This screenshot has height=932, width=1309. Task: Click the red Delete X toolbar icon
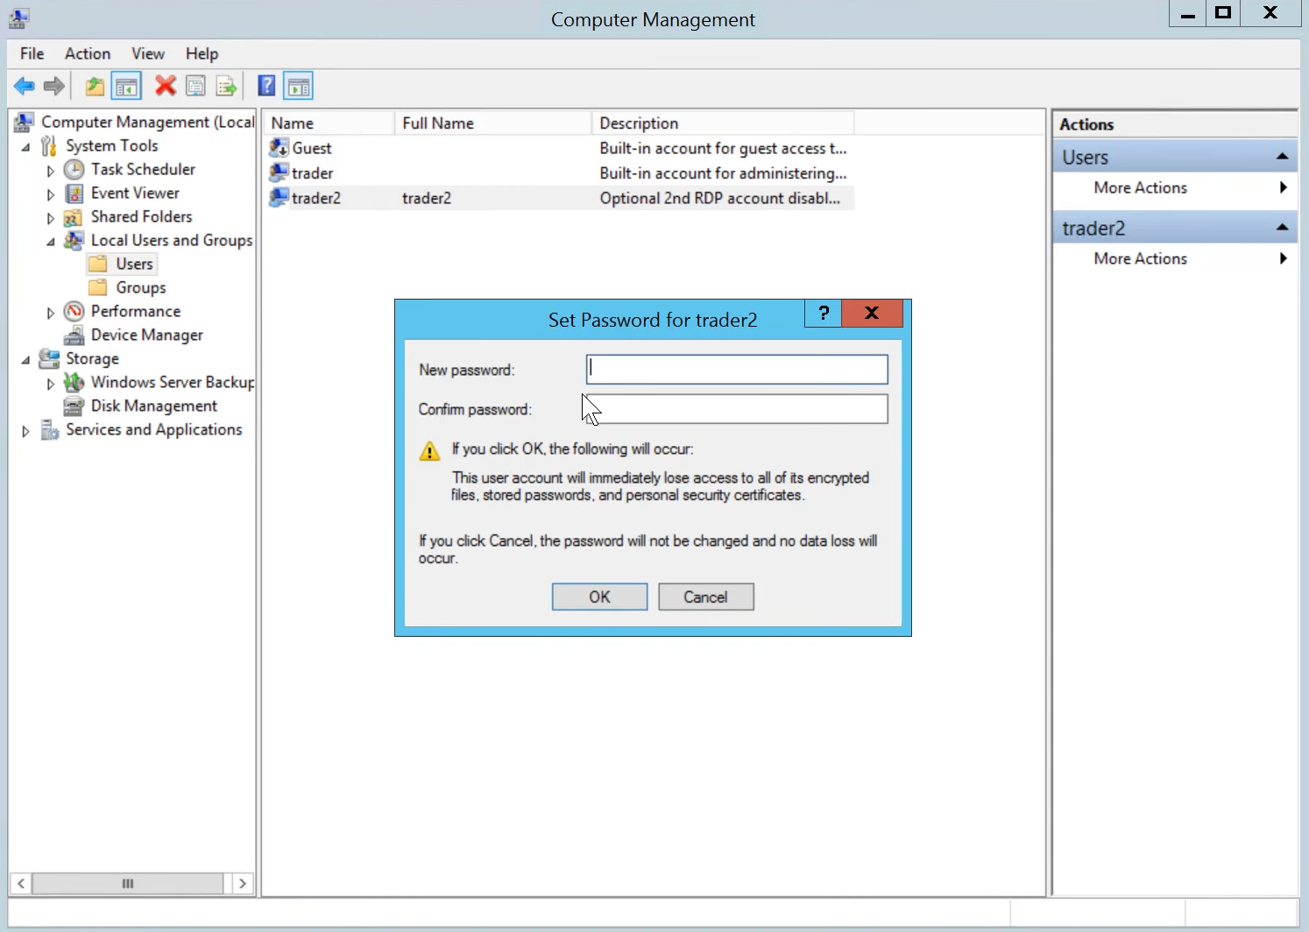165,86
